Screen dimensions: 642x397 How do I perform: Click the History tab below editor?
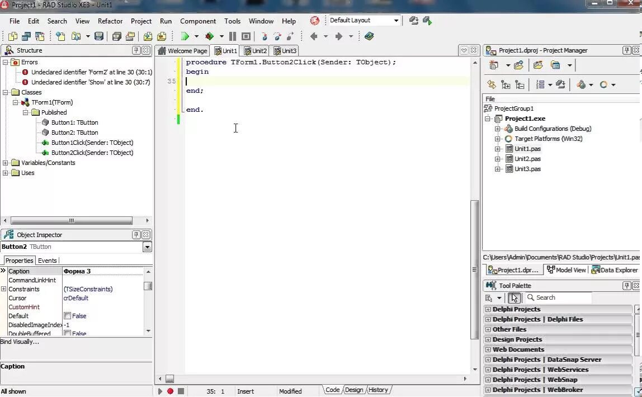378,390
